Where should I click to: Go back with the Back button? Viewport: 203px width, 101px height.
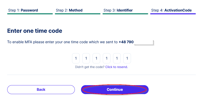click(41, 90)
